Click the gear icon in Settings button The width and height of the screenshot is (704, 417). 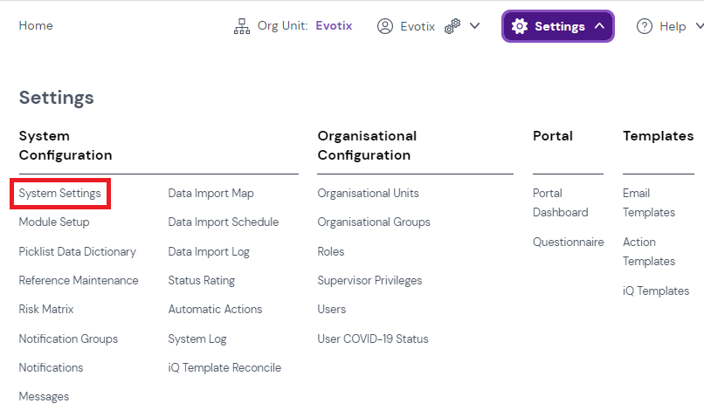pos(520,26)
